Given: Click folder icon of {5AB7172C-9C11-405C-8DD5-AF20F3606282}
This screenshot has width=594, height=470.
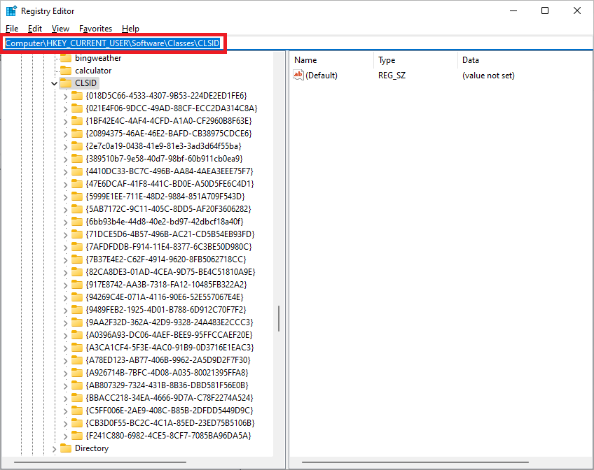Looking at the screenshot, I should (77, 208).
